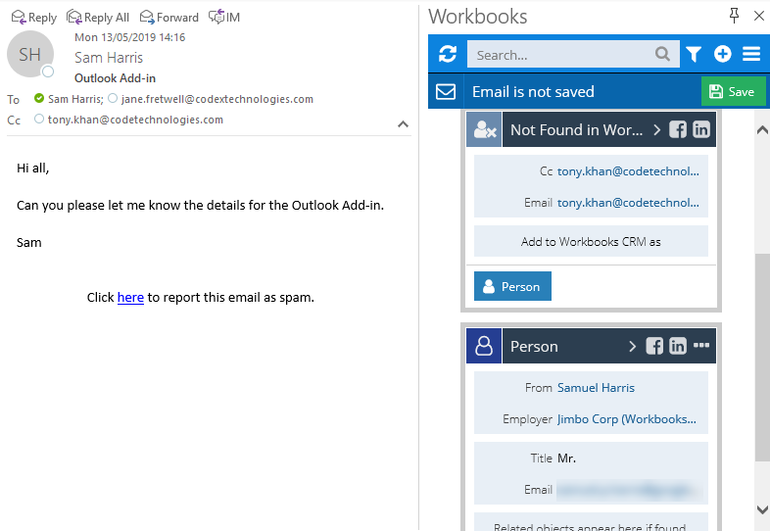Open Facebook lookup for Not Found contact
The height and width of the screenshot is (531, 770).
click(x=678, y=129)
